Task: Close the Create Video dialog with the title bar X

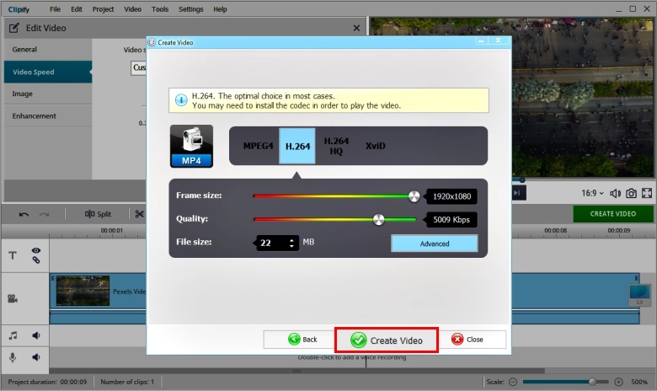Action: tap(498, 40)
